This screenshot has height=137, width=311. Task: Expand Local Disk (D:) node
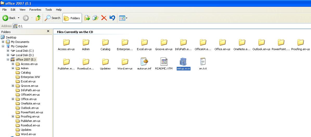[x=8, y=55]
